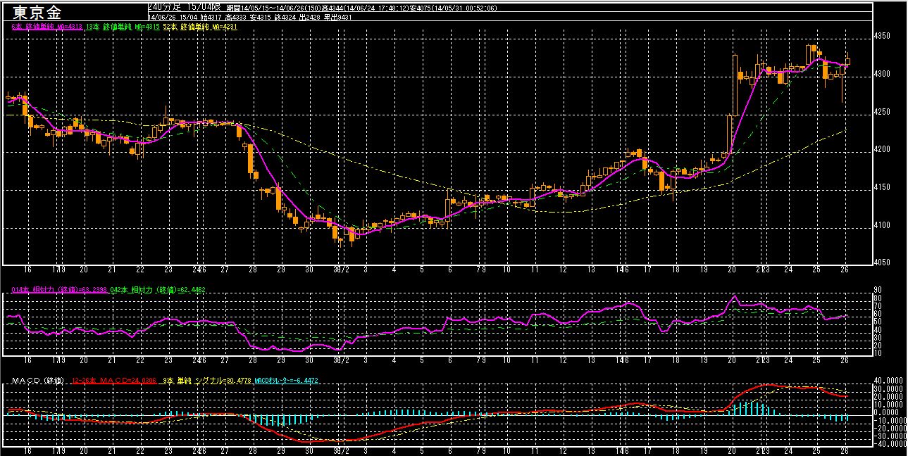Viewport: 908px width, 456px height.
Task: Select date 26 under the price chart
Action: [x=845, y=270]
